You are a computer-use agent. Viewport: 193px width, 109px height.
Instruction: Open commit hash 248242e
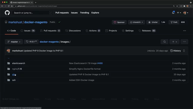click(x=151, y=51)
